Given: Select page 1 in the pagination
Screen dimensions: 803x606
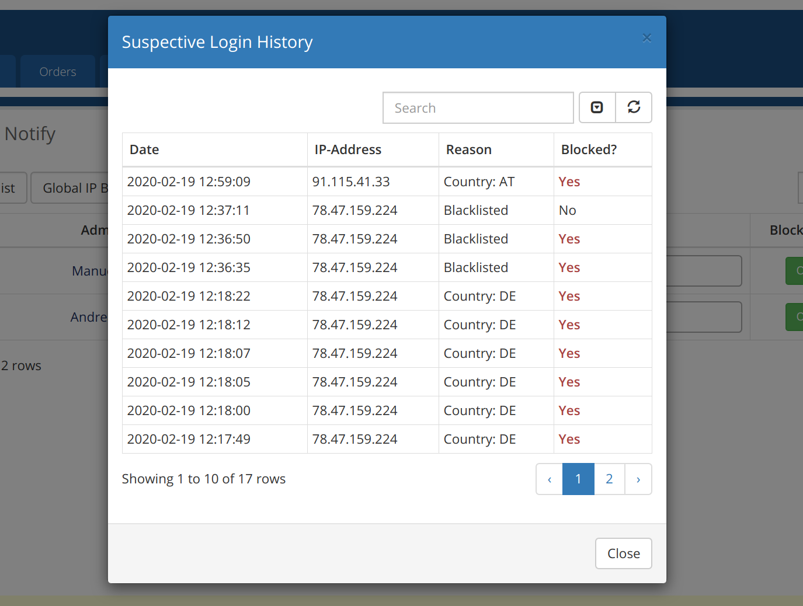Looking at the screenshot, I should click(578, 479).
